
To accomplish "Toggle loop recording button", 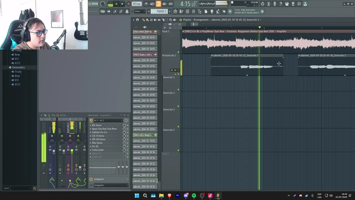I will 171,4.
